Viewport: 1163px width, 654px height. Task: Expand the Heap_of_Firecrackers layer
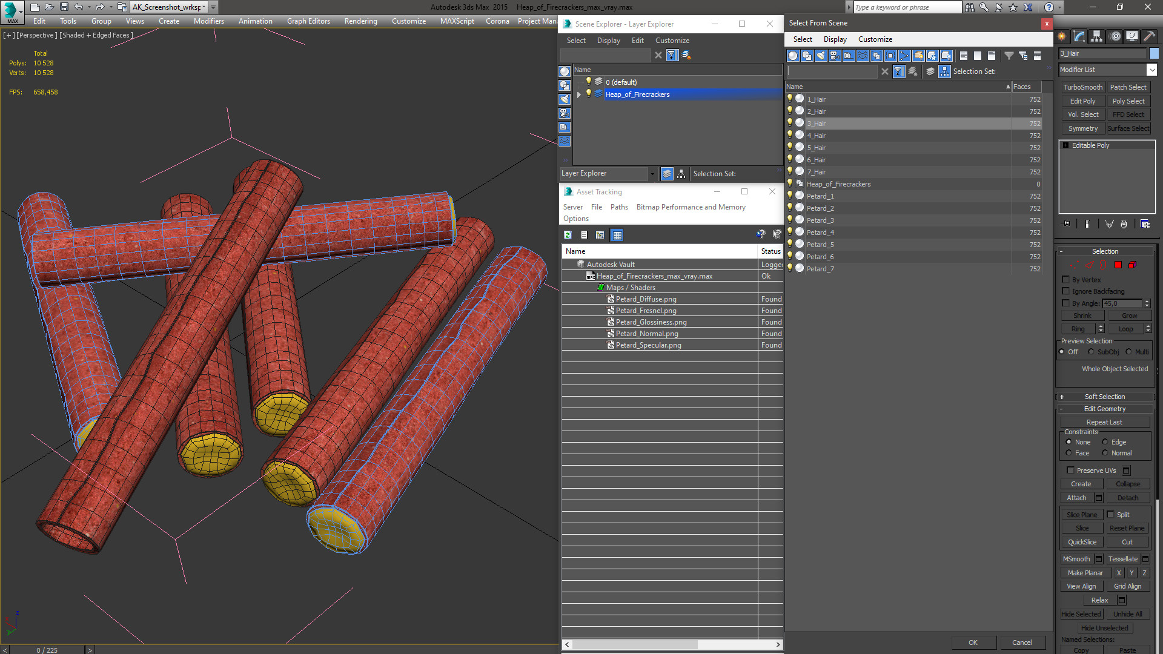coord(579,94)
